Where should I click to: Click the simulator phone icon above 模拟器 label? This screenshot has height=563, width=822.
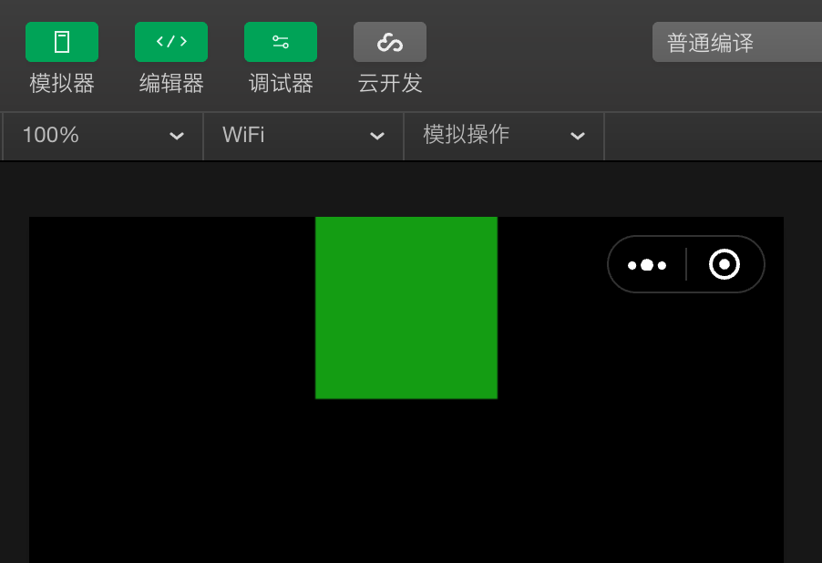(x=62, y=41)
